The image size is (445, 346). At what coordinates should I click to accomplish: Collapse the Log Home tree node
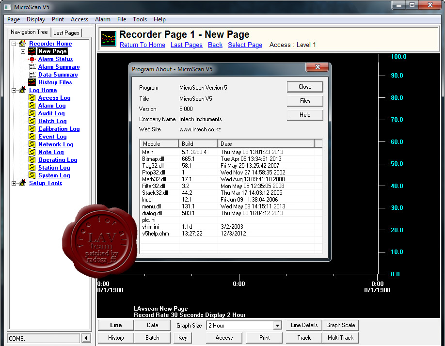(14, 90)
